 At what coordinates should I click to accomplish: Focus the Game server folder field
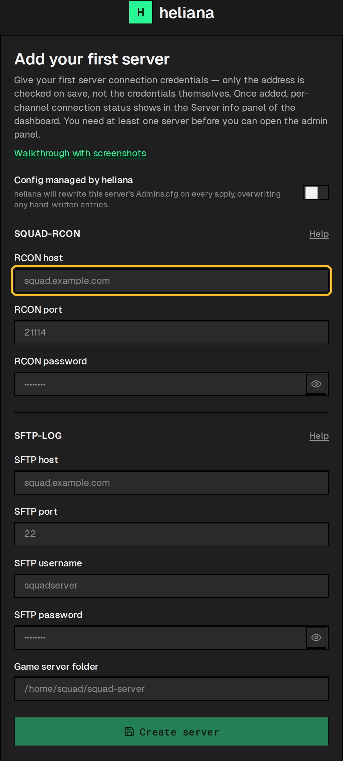coord(171,689)
